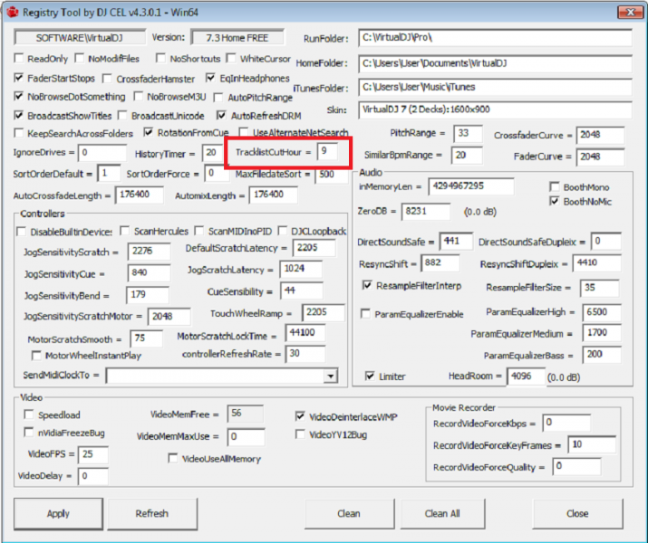
Task: Enable nVidiaFreezeBug checkbox
Action: [29, 433]
